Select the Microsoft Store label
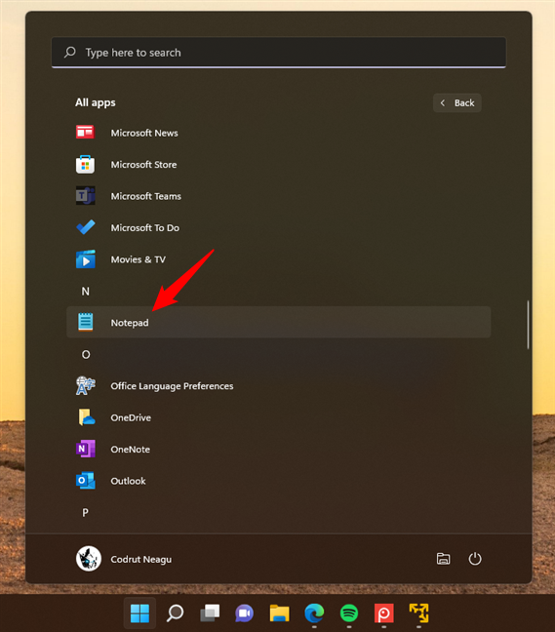 point(143,165)
